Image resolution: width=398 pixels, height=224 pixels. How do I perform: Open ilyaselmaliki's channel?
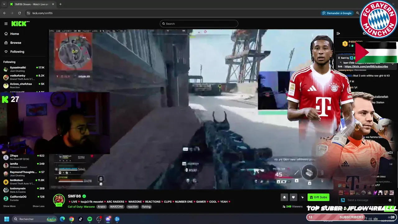(24, 69)
